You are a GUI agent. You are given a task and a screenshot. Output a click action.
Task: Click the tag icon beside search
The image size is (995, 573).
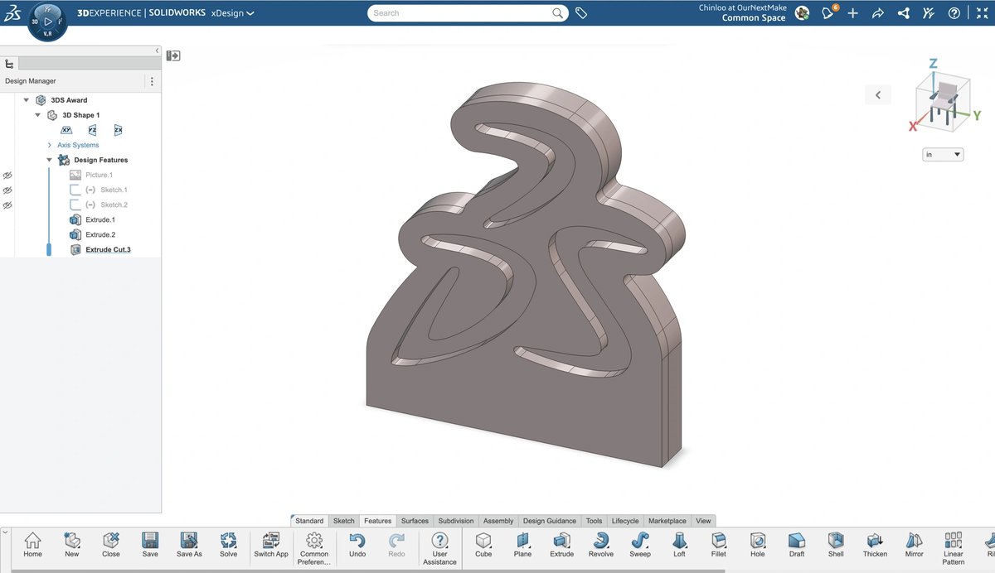(x=581, y=13)
